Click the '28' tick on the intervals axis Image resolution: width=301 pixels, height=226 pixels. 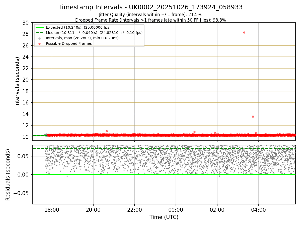26,34
